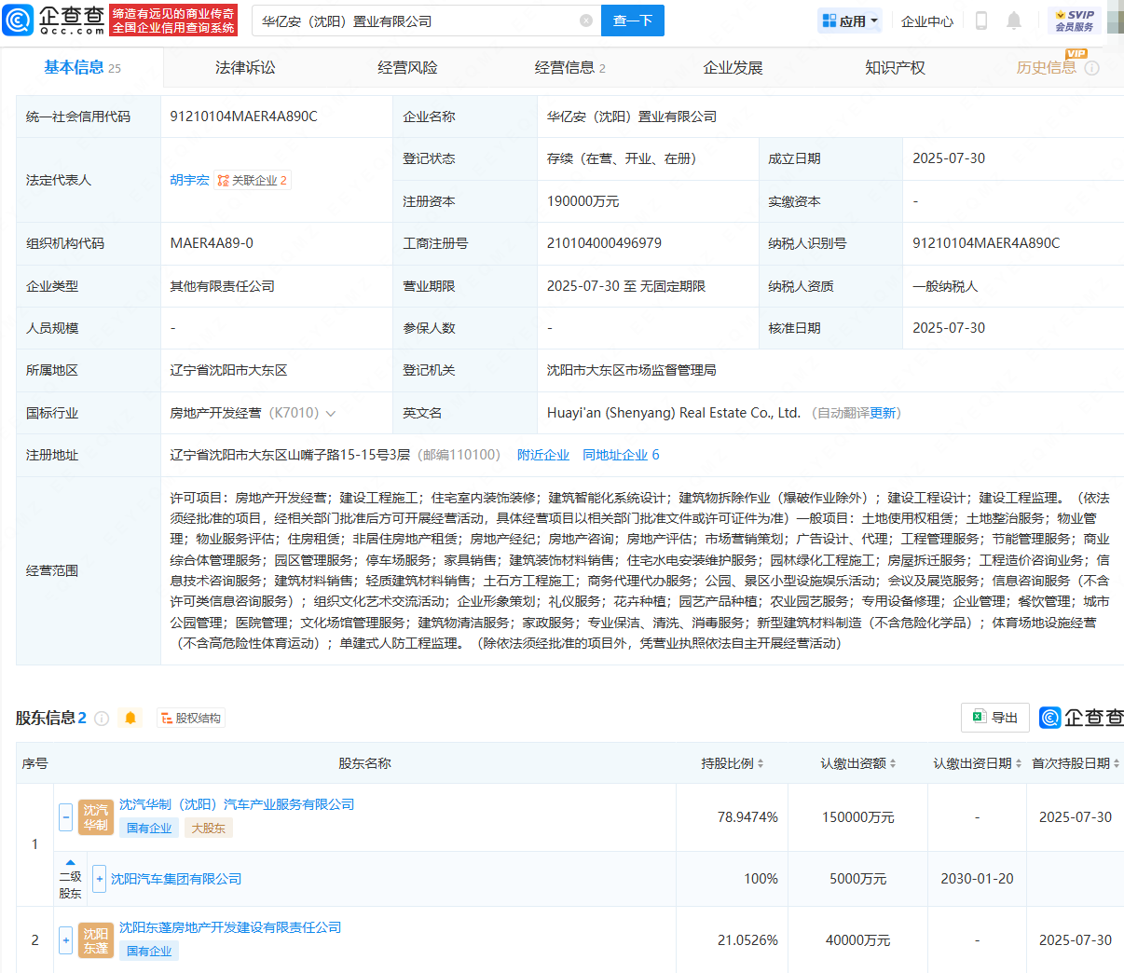Switch to 法律诉讼 tab
The height and width of the screenshot is (973, 1124).
[245, 67]
